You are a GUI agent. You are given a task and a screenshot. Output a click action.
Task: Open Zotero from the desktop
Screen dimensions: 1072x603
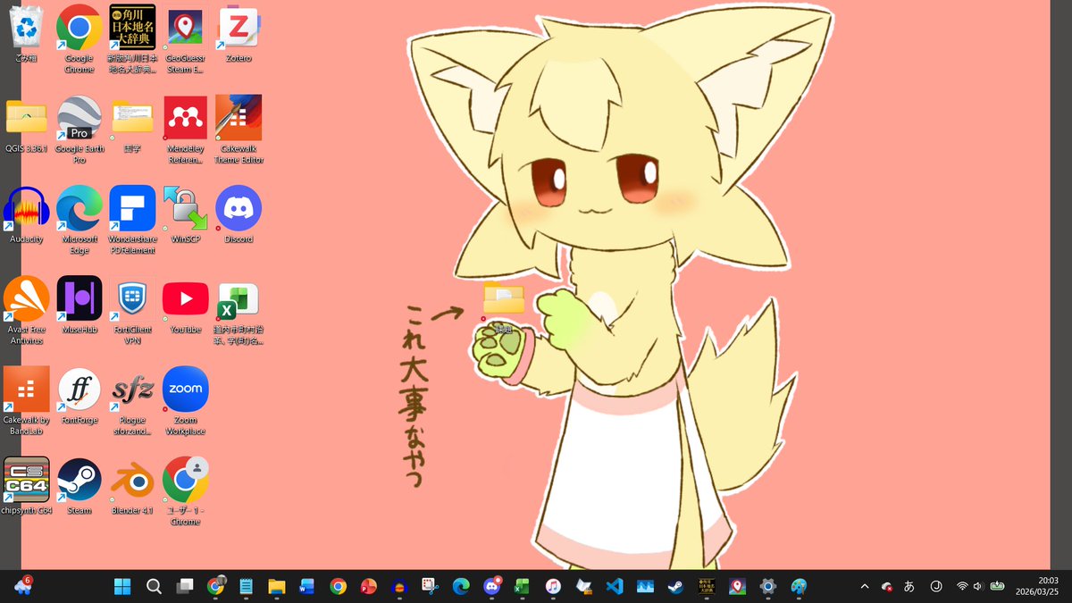tap(239, 29)
